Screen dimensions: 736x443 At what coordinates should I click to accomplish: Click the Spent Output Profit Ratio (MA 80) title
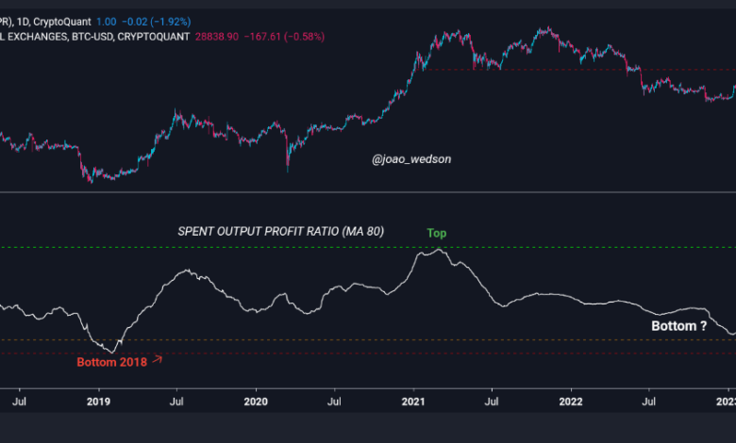[280, 231]
